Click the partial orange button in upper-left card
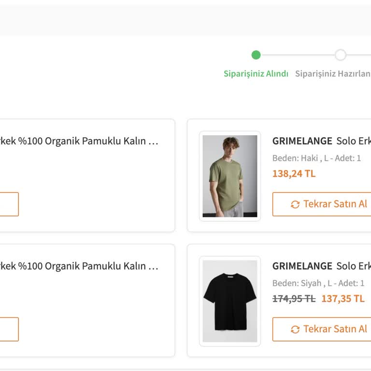The image size is (371, 371). point(9,204)
